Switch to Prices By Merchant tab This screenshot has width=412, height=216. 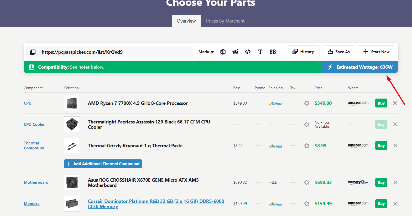click(x=225, y=21)
